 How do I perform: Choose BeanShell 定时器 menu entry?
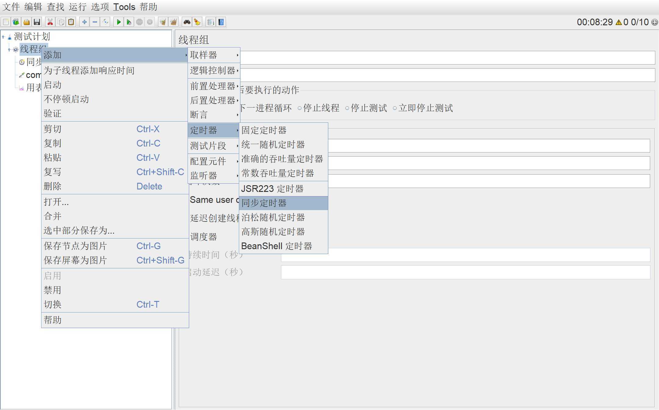point(284,246)
